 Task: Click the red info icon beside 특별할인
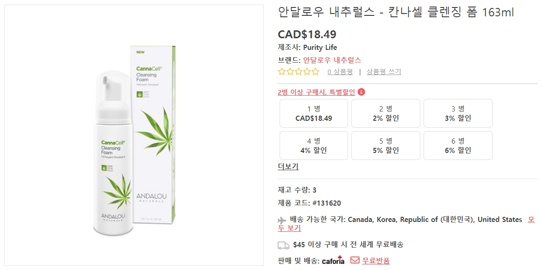[x=362, y=92]
